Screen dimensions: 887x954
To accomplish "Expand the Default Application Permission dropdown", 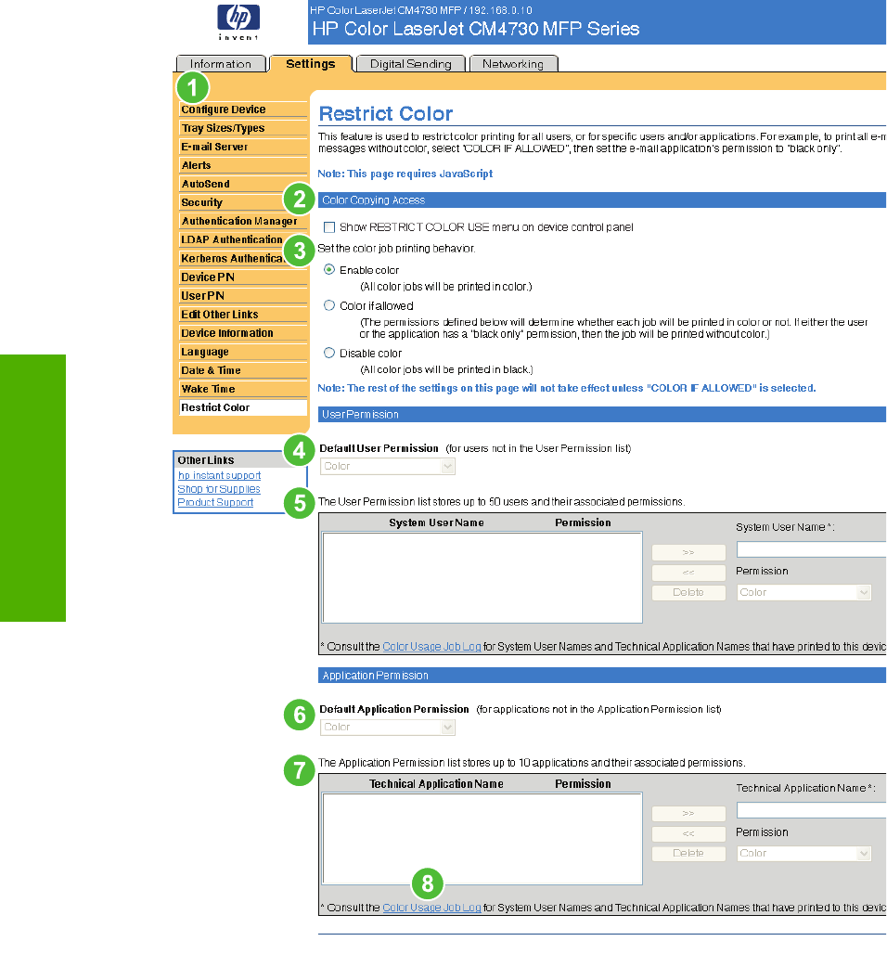I will tap(388, 728).
